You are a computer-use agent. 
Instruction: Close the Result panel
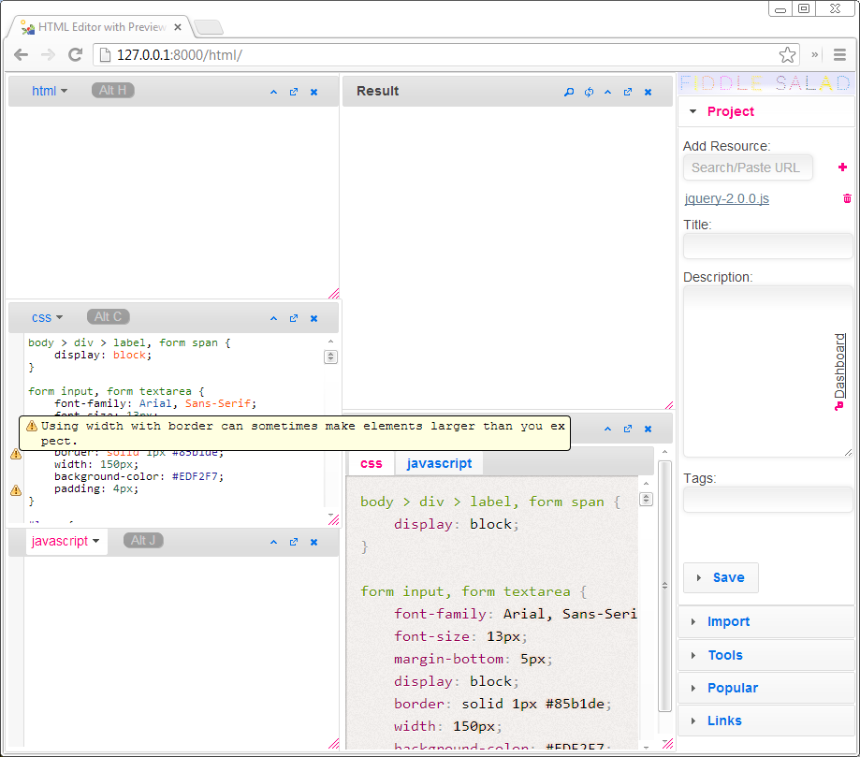[648, 92]
